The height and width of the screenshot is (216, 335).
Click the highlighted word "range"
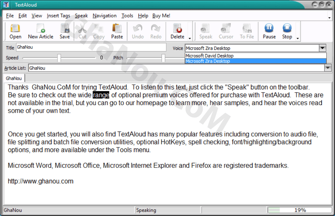click(101, 95)
